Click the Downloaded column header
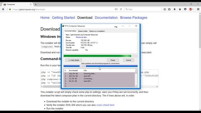This screenshot has height=113, width=201. (x=73, y=70)
